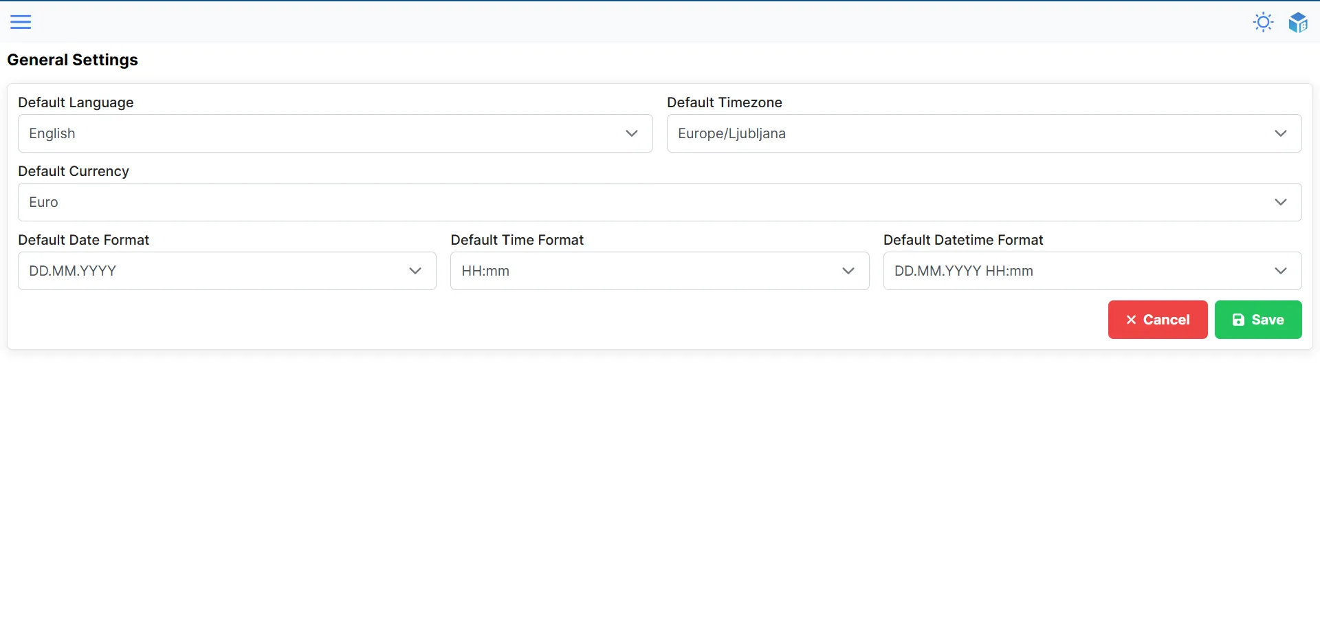This screenshot has width=1320, height=640.
Task: Click the chevron on the Default Datetime Format select
Action: 1280,271
